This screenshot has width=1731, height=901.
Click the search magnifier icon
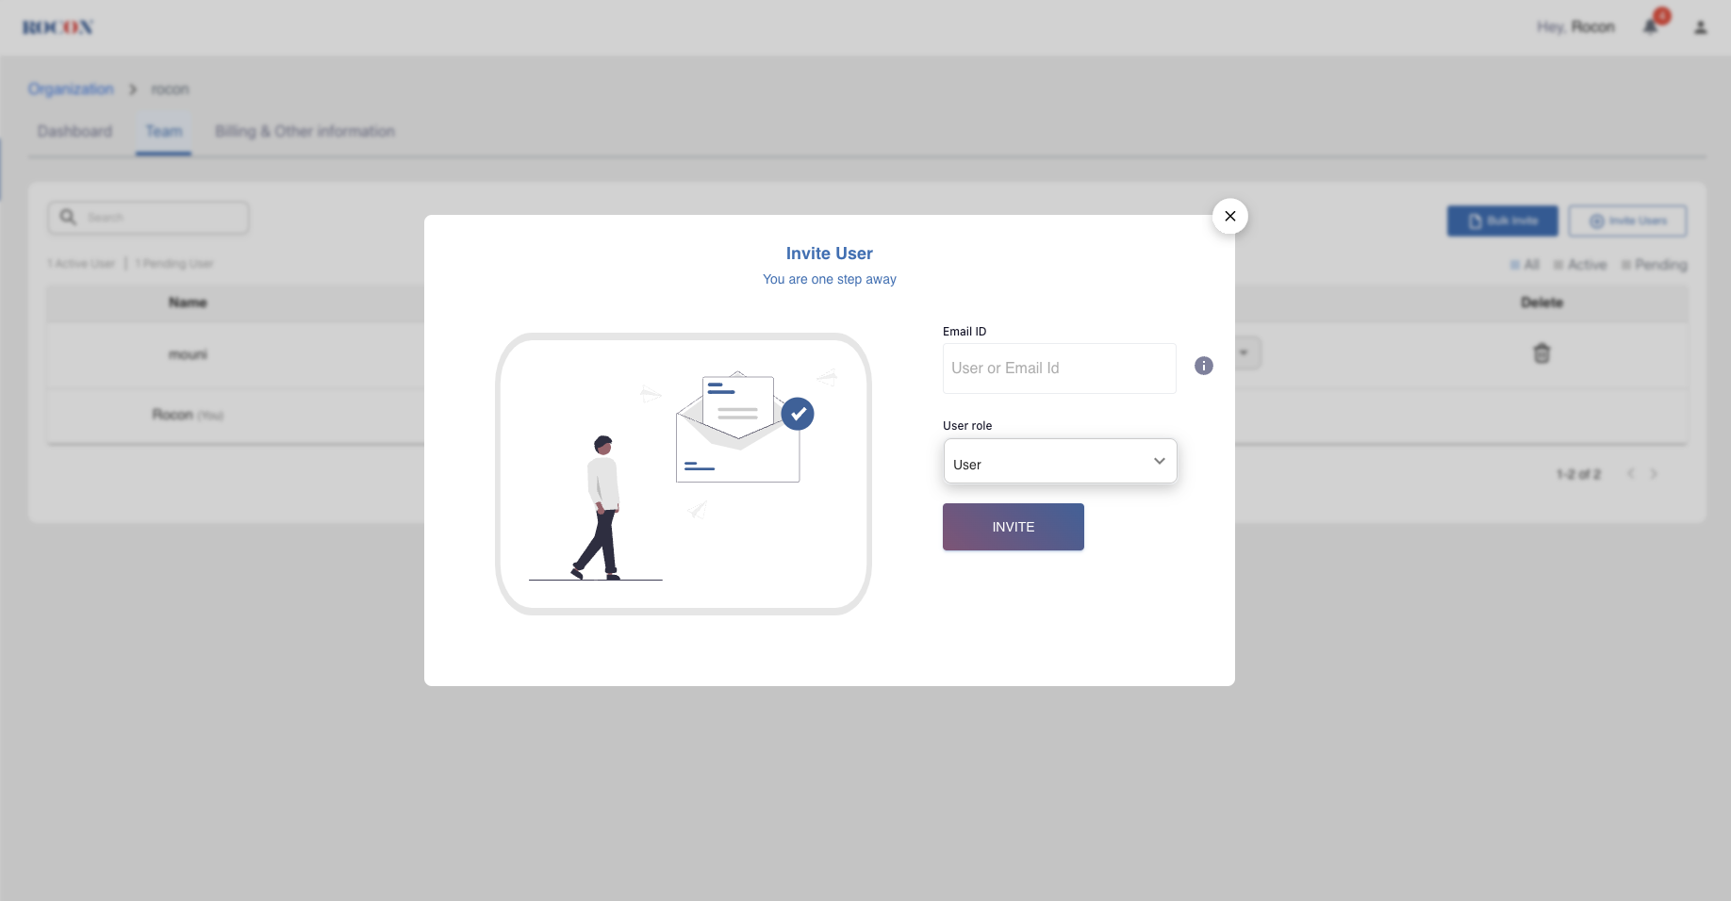click(68, 217)
